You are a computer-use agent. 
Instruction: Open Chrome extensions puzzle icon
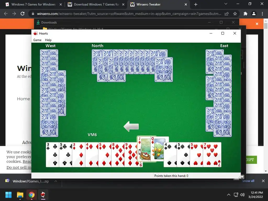click(x=245, y=14)
